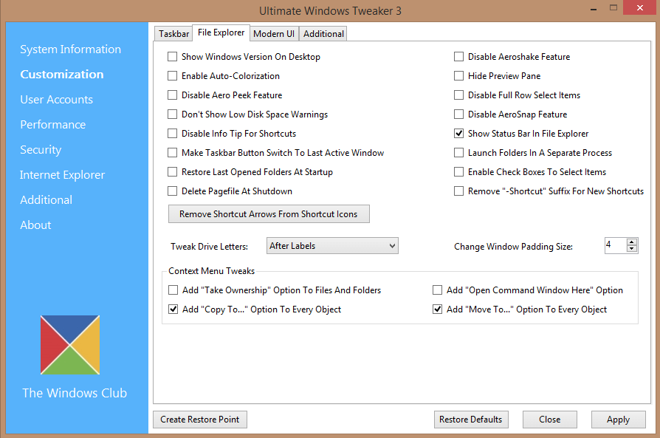660x438 pixels.
Task: Check Don't Show Low Disk Space Warnings
Action: (x=172, y=114)
